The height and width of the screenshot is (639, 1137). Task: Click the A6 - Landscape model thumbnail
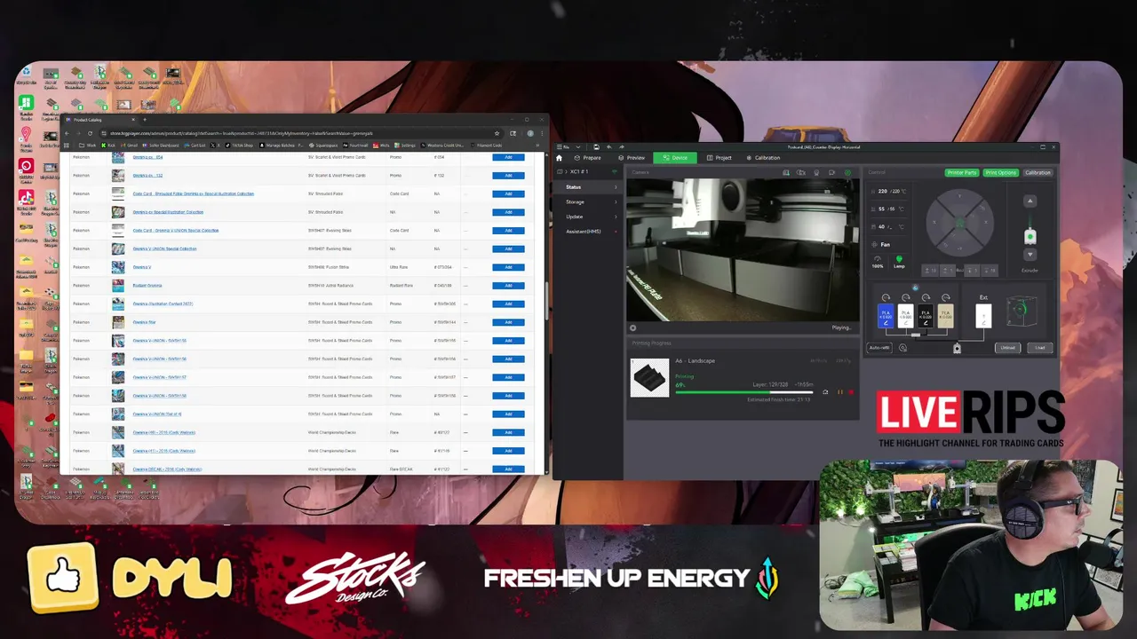coord(649,377)
